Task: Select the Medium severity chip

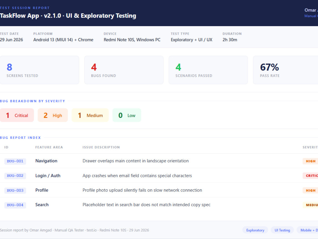Action: click(90, 115)
